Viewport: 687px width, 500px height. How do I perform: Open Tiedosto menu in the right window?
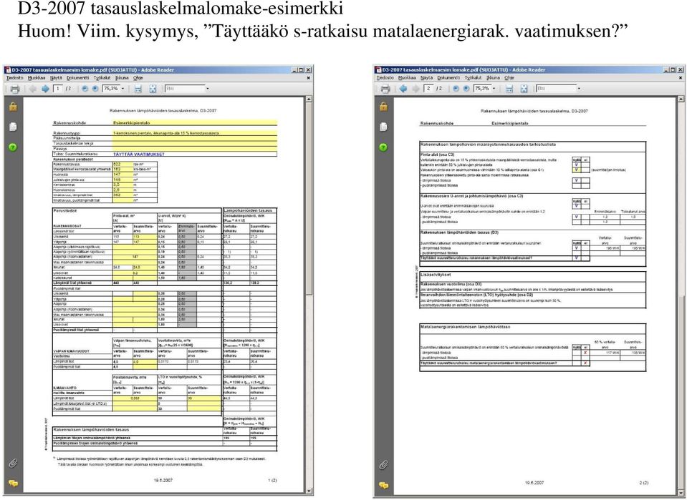pyautogui.click(x=385, y=78)
